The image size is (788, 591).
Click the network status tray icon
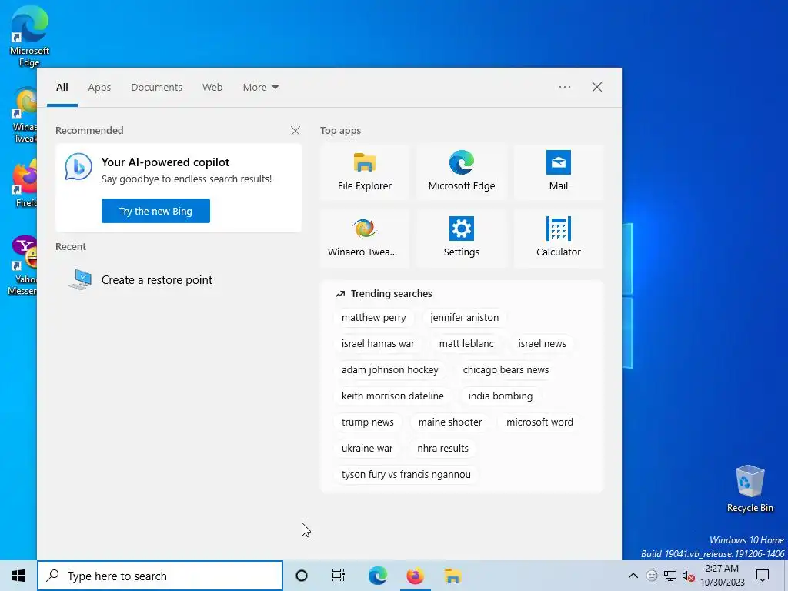click(670, 576)
